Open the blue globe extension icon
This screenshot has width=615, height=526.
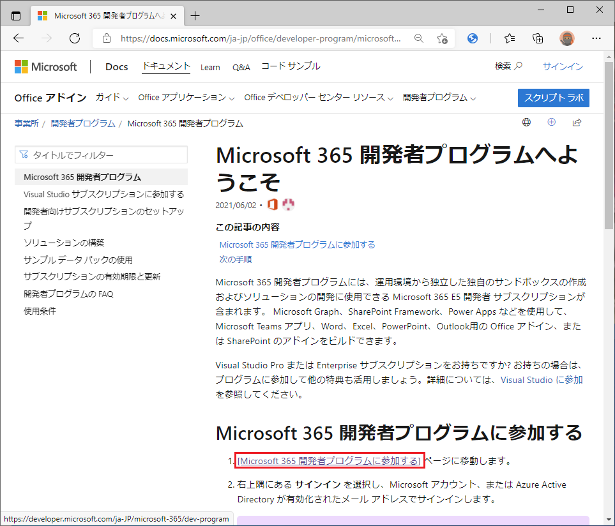[x=473, y=38]
